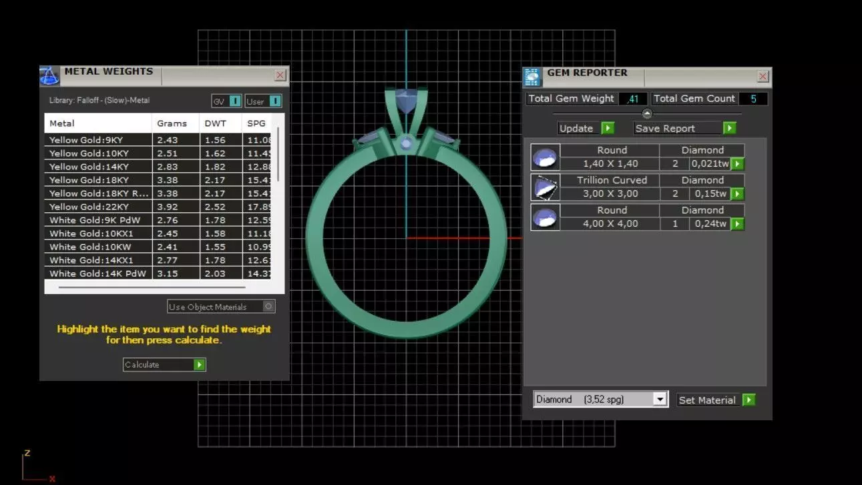The image size is (862, 485).
Task: Click the green ring band in viewport
Action: (406, 329)
